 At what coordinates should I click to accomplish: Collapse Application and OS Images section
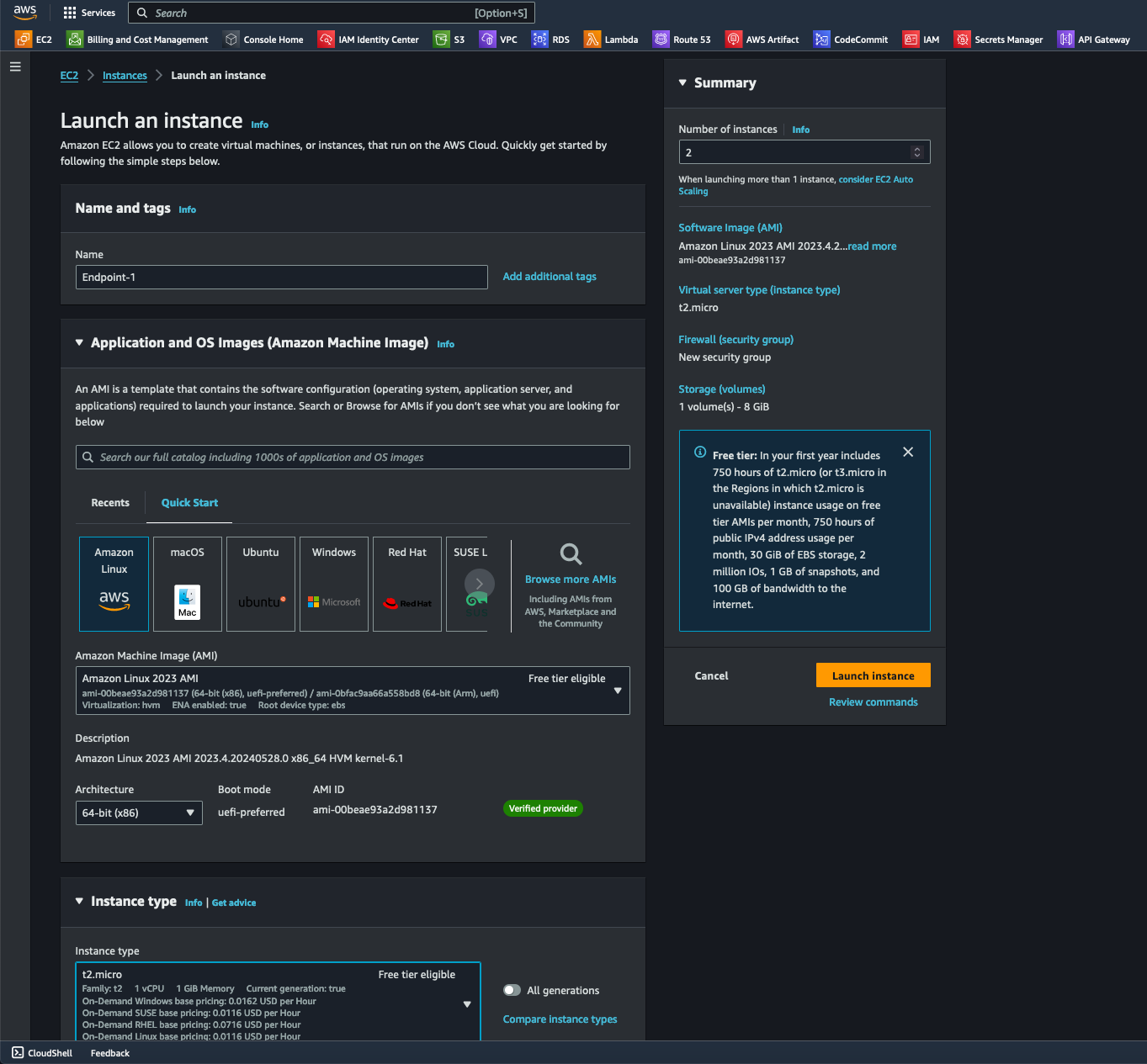tap(79, 342)
